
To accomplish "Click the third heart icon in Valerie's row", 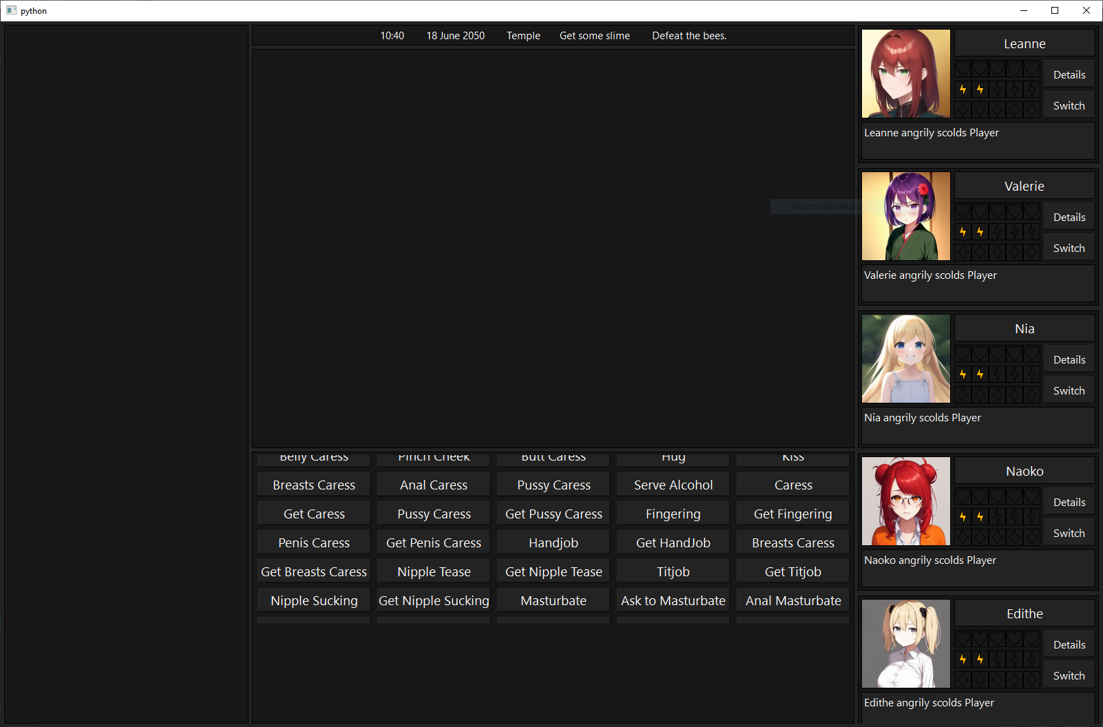I will pyautogui.click(x=997, y=211).
